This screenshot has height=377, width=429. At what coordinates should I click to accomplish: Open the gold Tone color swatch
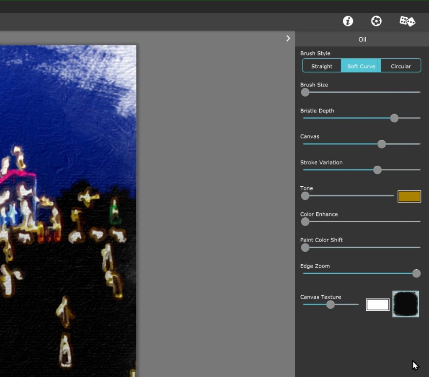click(409, 196)
